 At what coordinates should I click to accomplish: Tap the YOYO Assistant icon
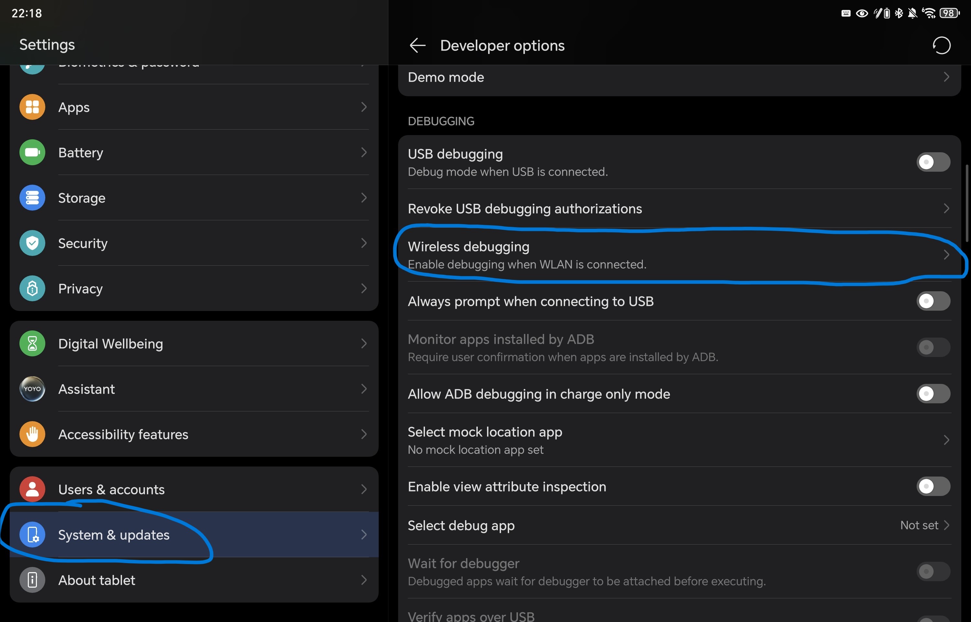pos(32,389)
